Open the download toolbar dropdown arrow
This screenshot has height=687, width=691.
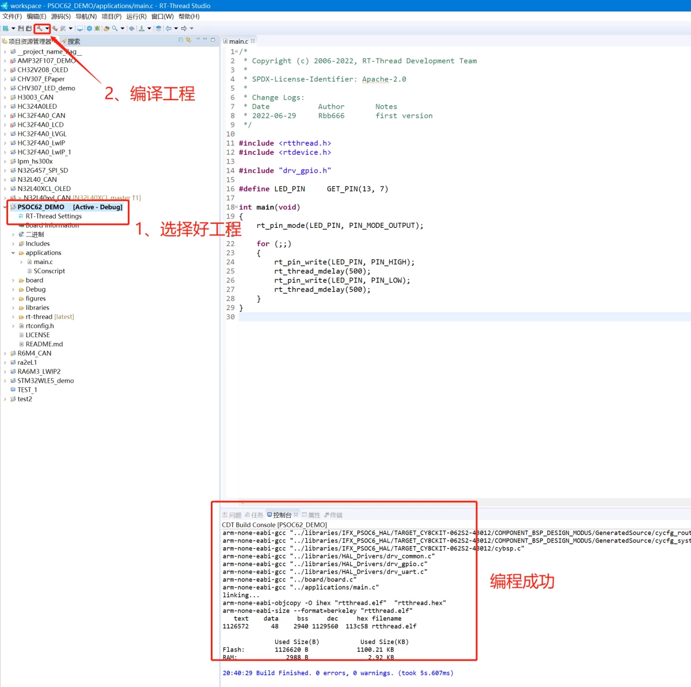point(149,28)
